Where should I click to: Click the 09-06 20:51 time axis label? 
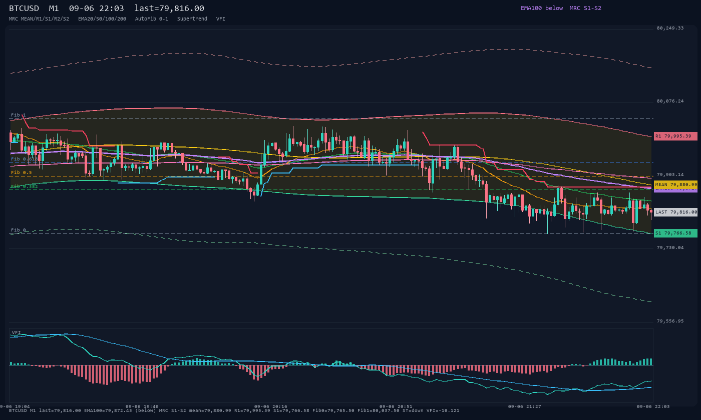(x=396, y=406)
